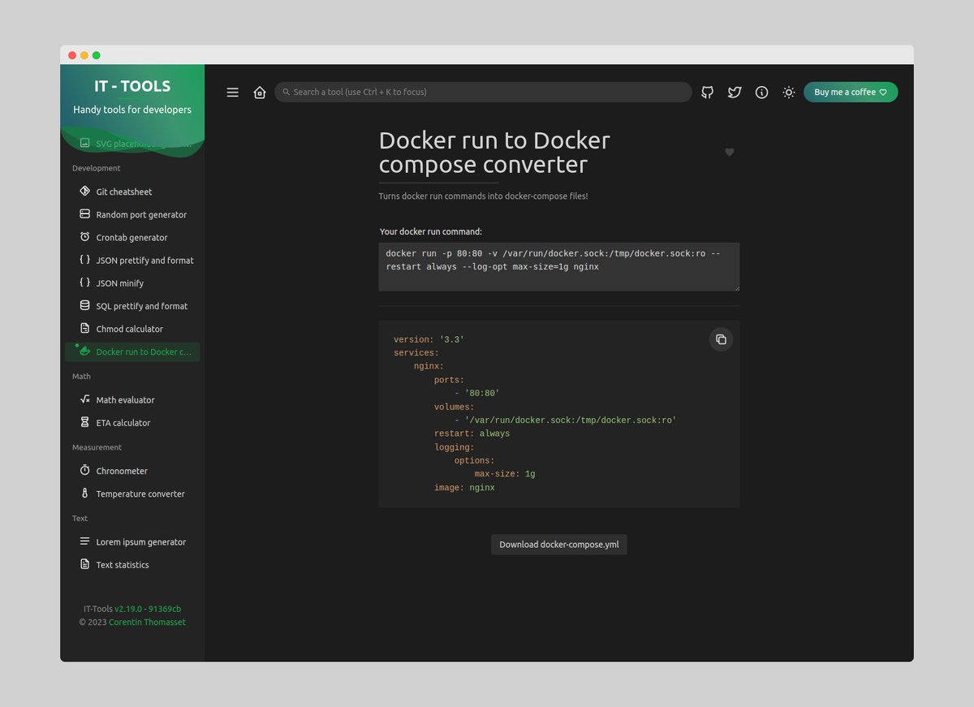Screen dimensions: 974x707
Task: Click the ETA calculator hourglass icon
Action: (x=85, y=422)
